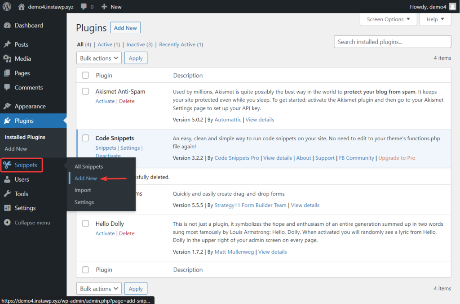Click the Settings sliders icon in sidebar
This screenshot has width=460, height=304.
coord(7,208)
